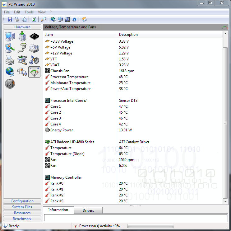The width and height of the screenshot is (231, 231).
Task: Click the globe web update toolbar icon
Action: pos(53,19)
